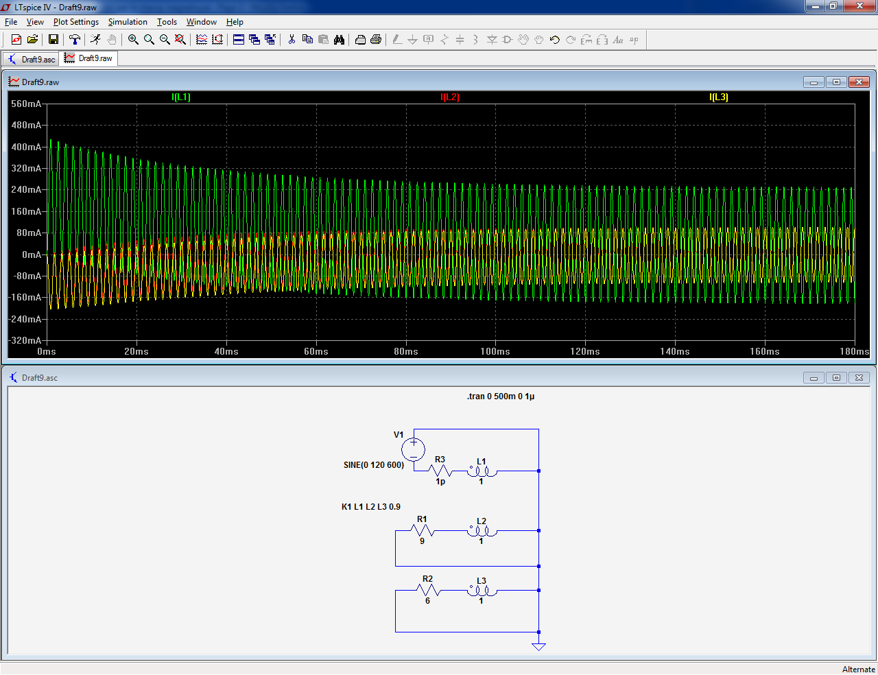The image size is (878, 675).
Task: Click the V1 voltage source symbol
Action: 414,449
